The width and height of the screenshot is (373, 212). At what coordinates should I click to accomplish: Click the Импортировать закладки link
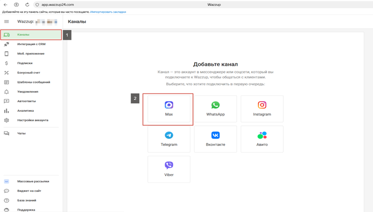[x=108, y=12]
